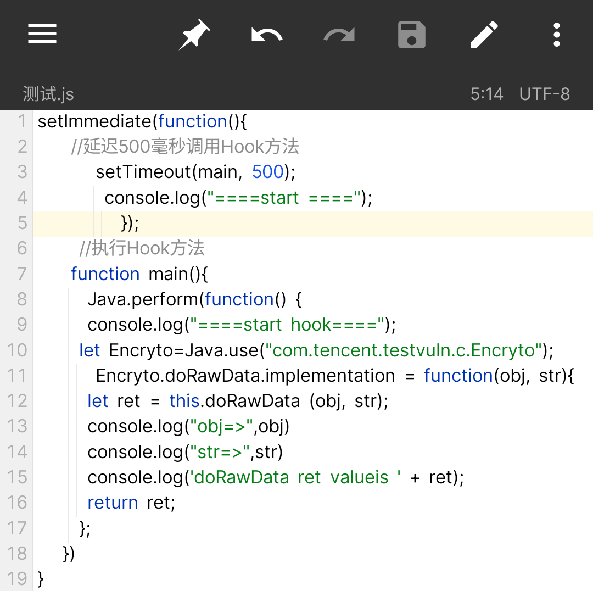Click the //执行Hook方法 comment

click(142, 248)
